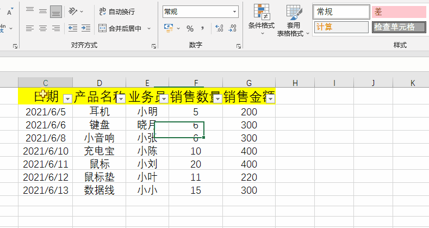Increase decimal places
This screenshot has width=429, height=228.
click(219, 28)
